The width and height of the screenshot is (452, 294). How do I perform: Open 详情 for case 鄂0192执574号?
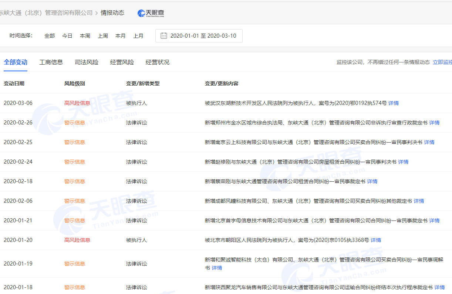click(x=394, y=103)
